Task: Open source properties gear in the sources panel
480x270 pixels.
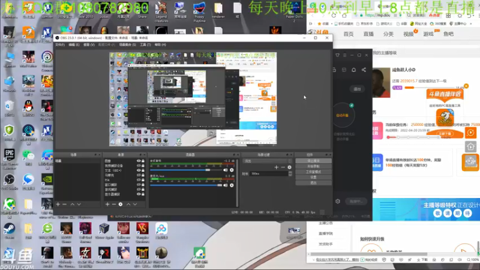Action: pyautogui.click(x=121, y=204)
